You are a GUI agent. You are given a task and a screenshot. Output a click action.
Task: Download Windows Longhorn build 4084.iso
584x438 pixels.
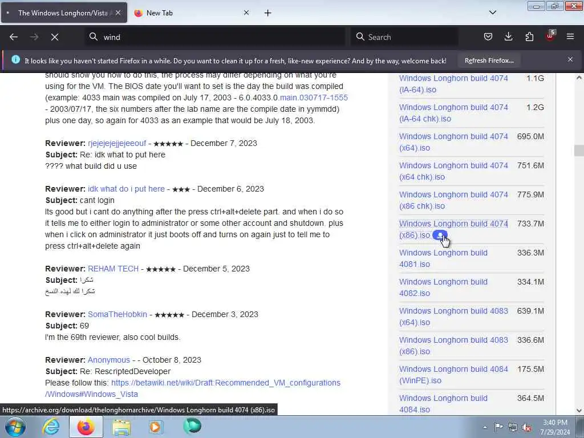tap(443, 403)
